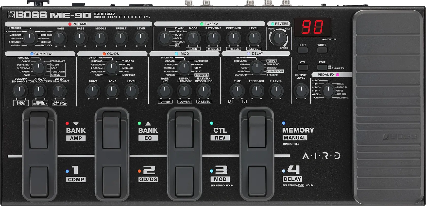Click the COMP/FX1 type selector knob
The image size is (426, 206).
(39, 68)
